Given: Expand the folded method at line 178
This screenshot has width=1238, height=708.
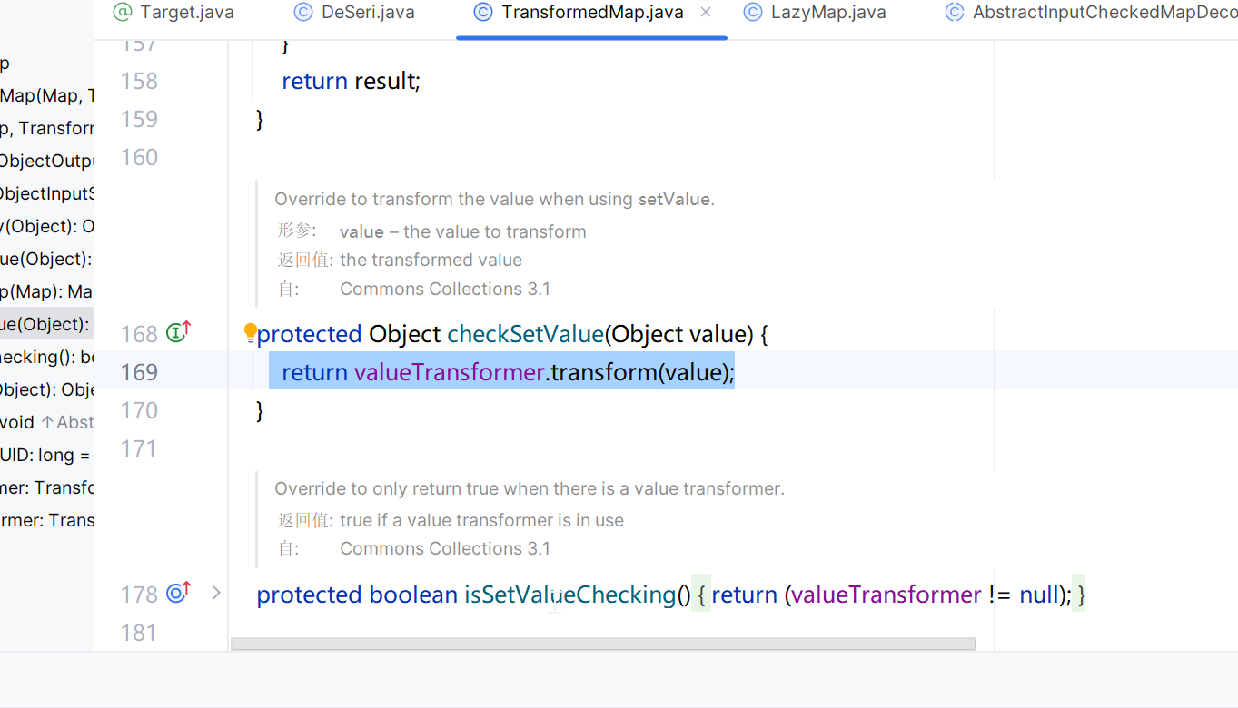Looking at the screenshot, I should pyautogui.click(x=216, y=594).
